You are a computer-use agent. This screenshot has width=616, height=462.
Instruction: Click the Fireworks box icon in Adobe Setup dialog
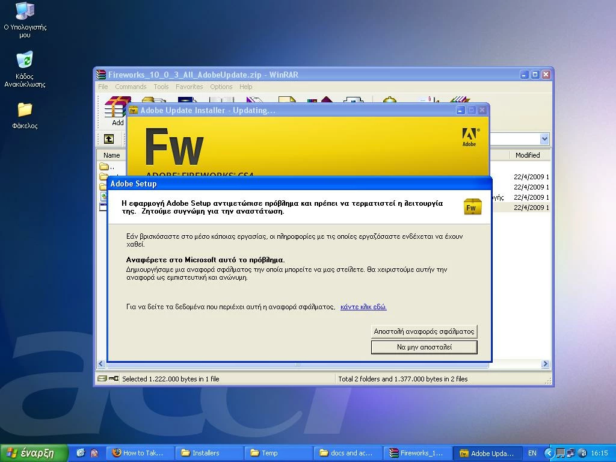(x=472, y=207)
